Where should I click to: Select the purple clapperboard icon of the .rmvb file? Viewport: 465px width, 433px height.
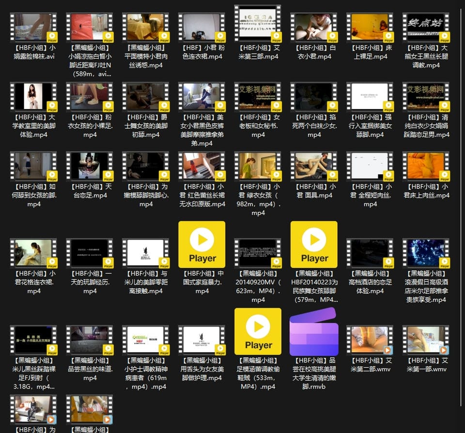click(x=314, y=331)
